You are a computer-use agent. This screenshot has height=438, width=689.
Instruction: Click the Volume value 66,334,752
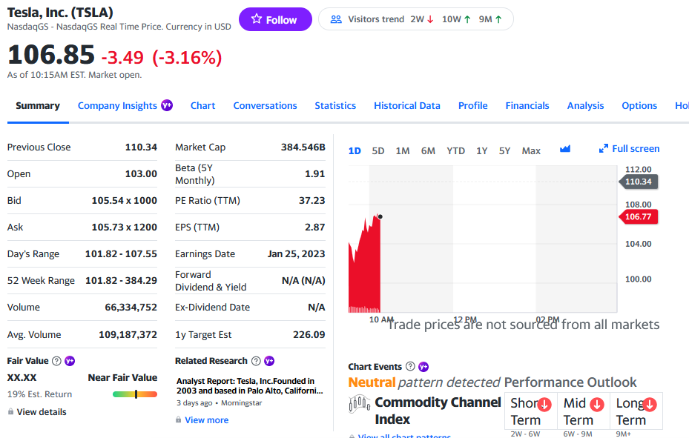pyautogui.click(x=131, y=308)
